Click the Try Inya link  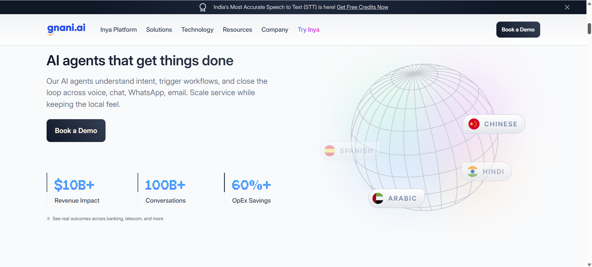(x=308, y=30)
